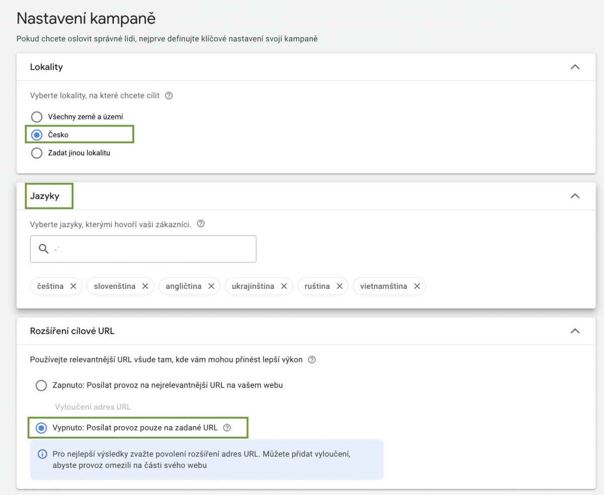Select Vypnuto: only specified URL option
Screen dimensions: 604x495
click(x=41, y=428)
